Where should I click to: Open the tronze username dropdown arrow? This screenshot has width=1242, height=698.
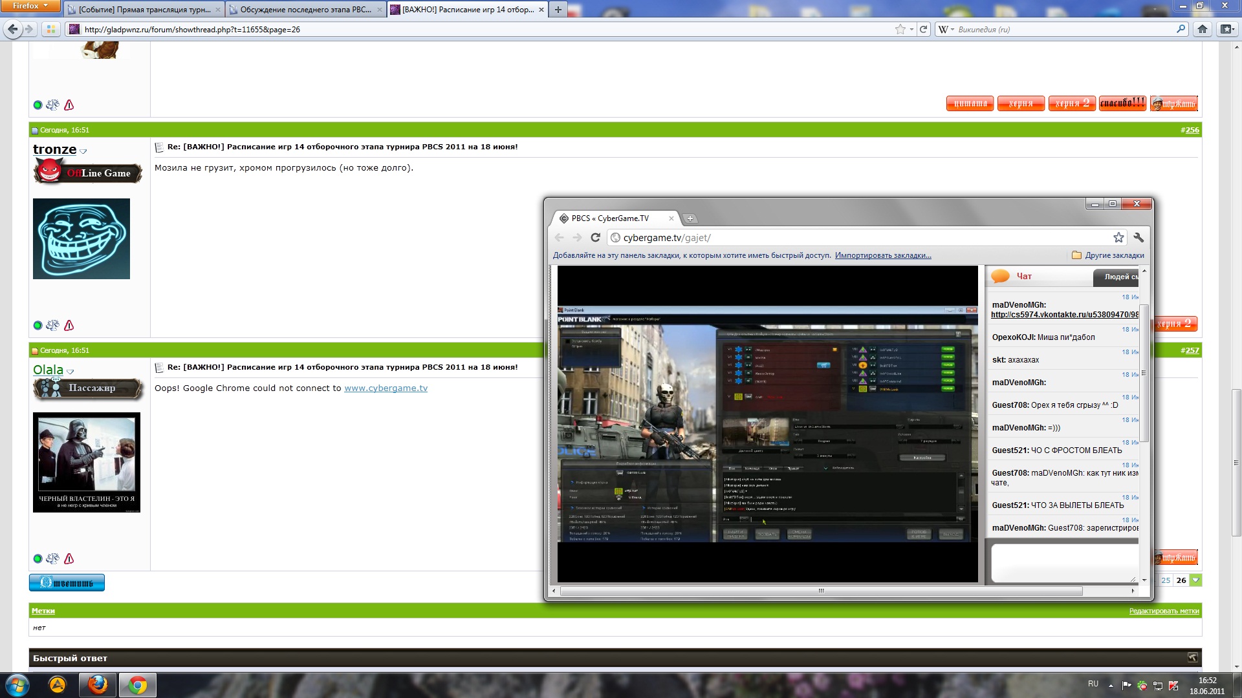click(x=83, y=151)
